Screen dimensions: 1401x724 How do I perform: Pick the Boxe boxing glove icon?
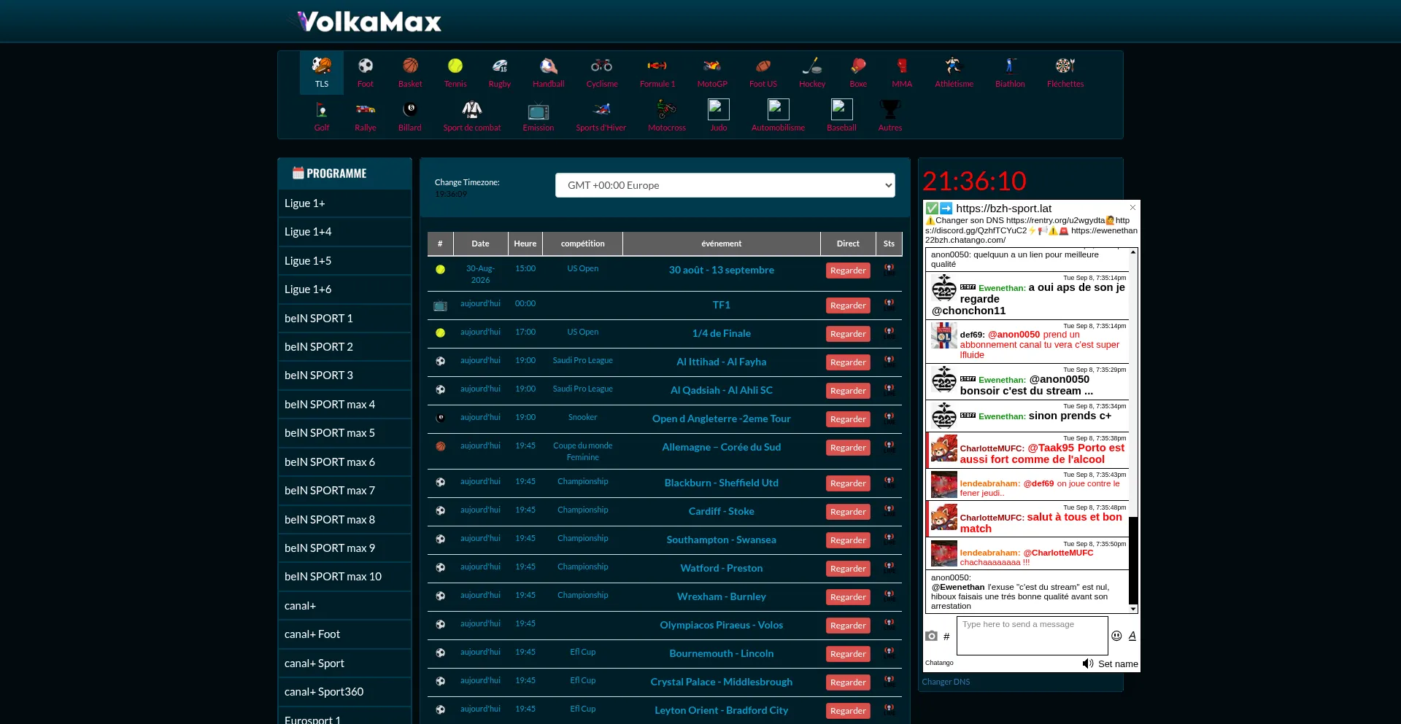(x=858, y=66)
